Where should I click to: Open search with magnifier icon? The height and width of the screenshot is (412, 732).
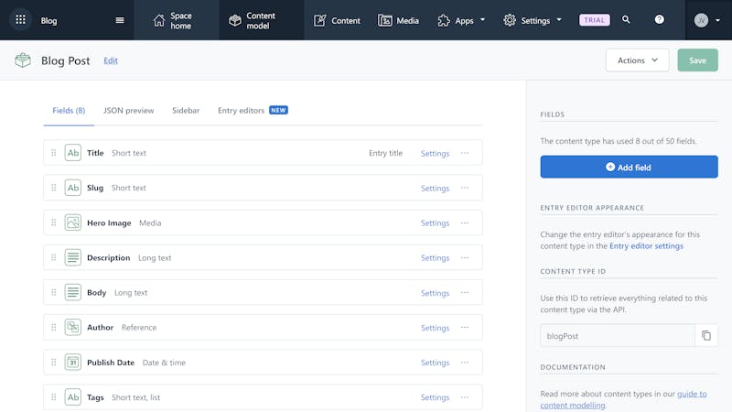[626, 19]
